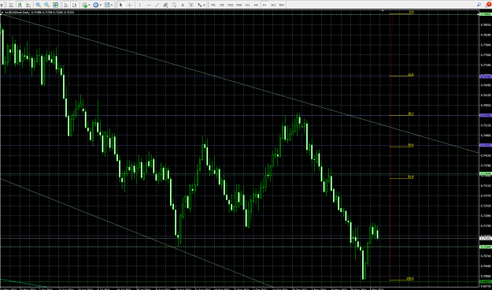Open the red notification alert icon
492x290 pixels.
click(488, 5)
